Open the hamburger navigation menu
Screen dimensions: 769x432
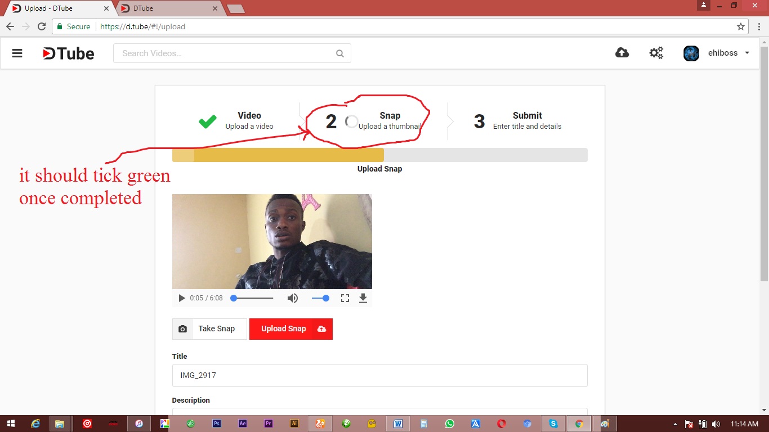coord(17,53)
